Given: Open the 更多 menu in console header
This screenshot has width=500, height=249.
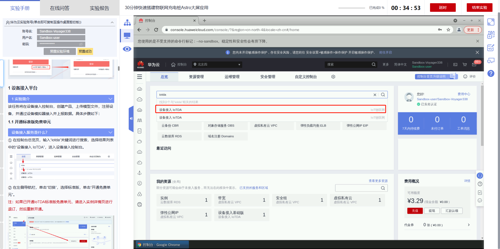Looking at the screenshot, I should tap(386, 65).
